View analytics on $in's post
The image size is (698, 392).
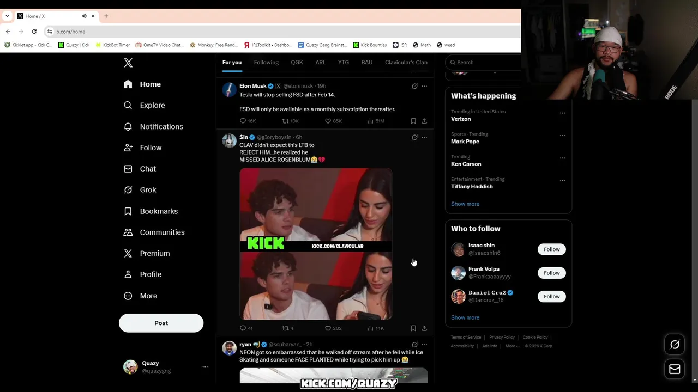(x=376, y=328)
